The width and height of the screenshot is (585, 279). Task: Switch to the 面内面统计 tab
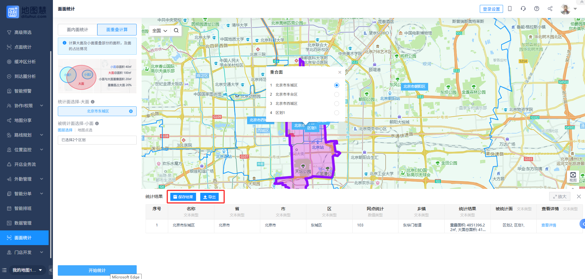click(x=77, y=30)
